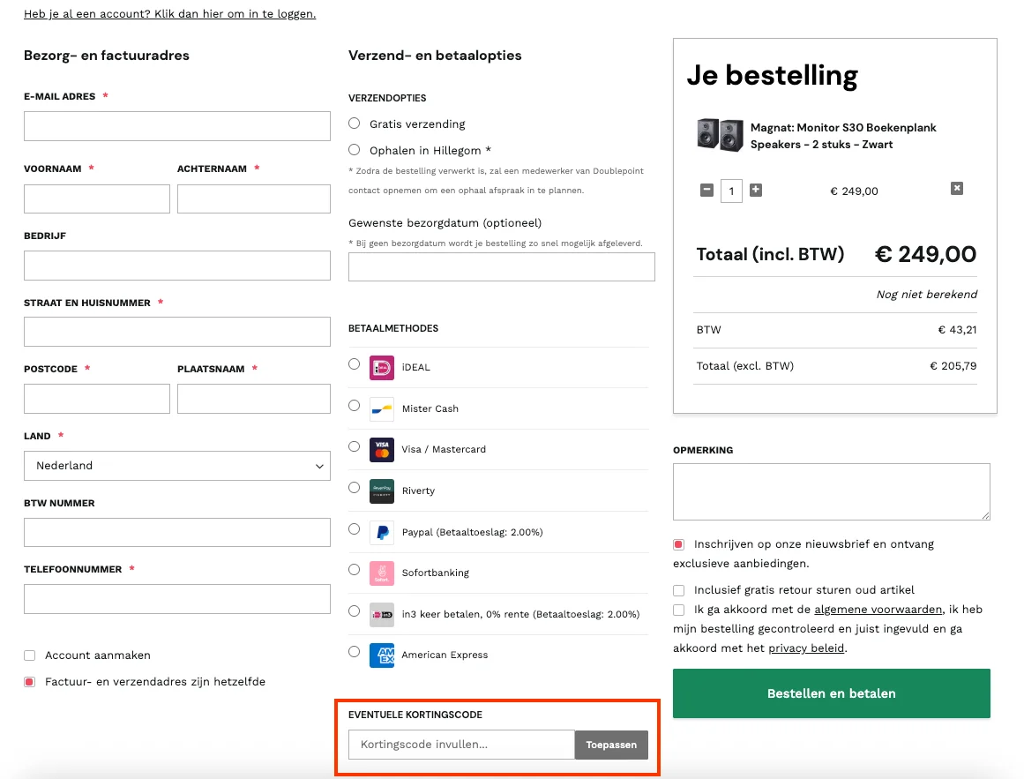Image resolution: width=1024 pixels, height=779 pixels.
Task: Open the Land country dropdown
Action: [x=176, y=465]
